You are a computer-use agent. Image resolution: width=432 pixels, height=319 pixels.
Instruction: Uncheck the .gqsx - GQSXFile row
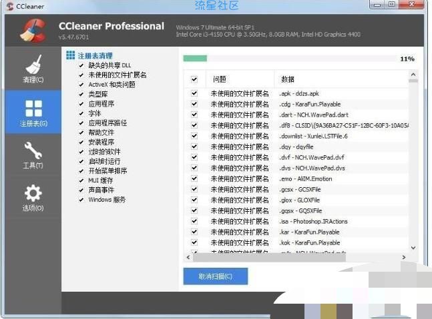[194, 210]
